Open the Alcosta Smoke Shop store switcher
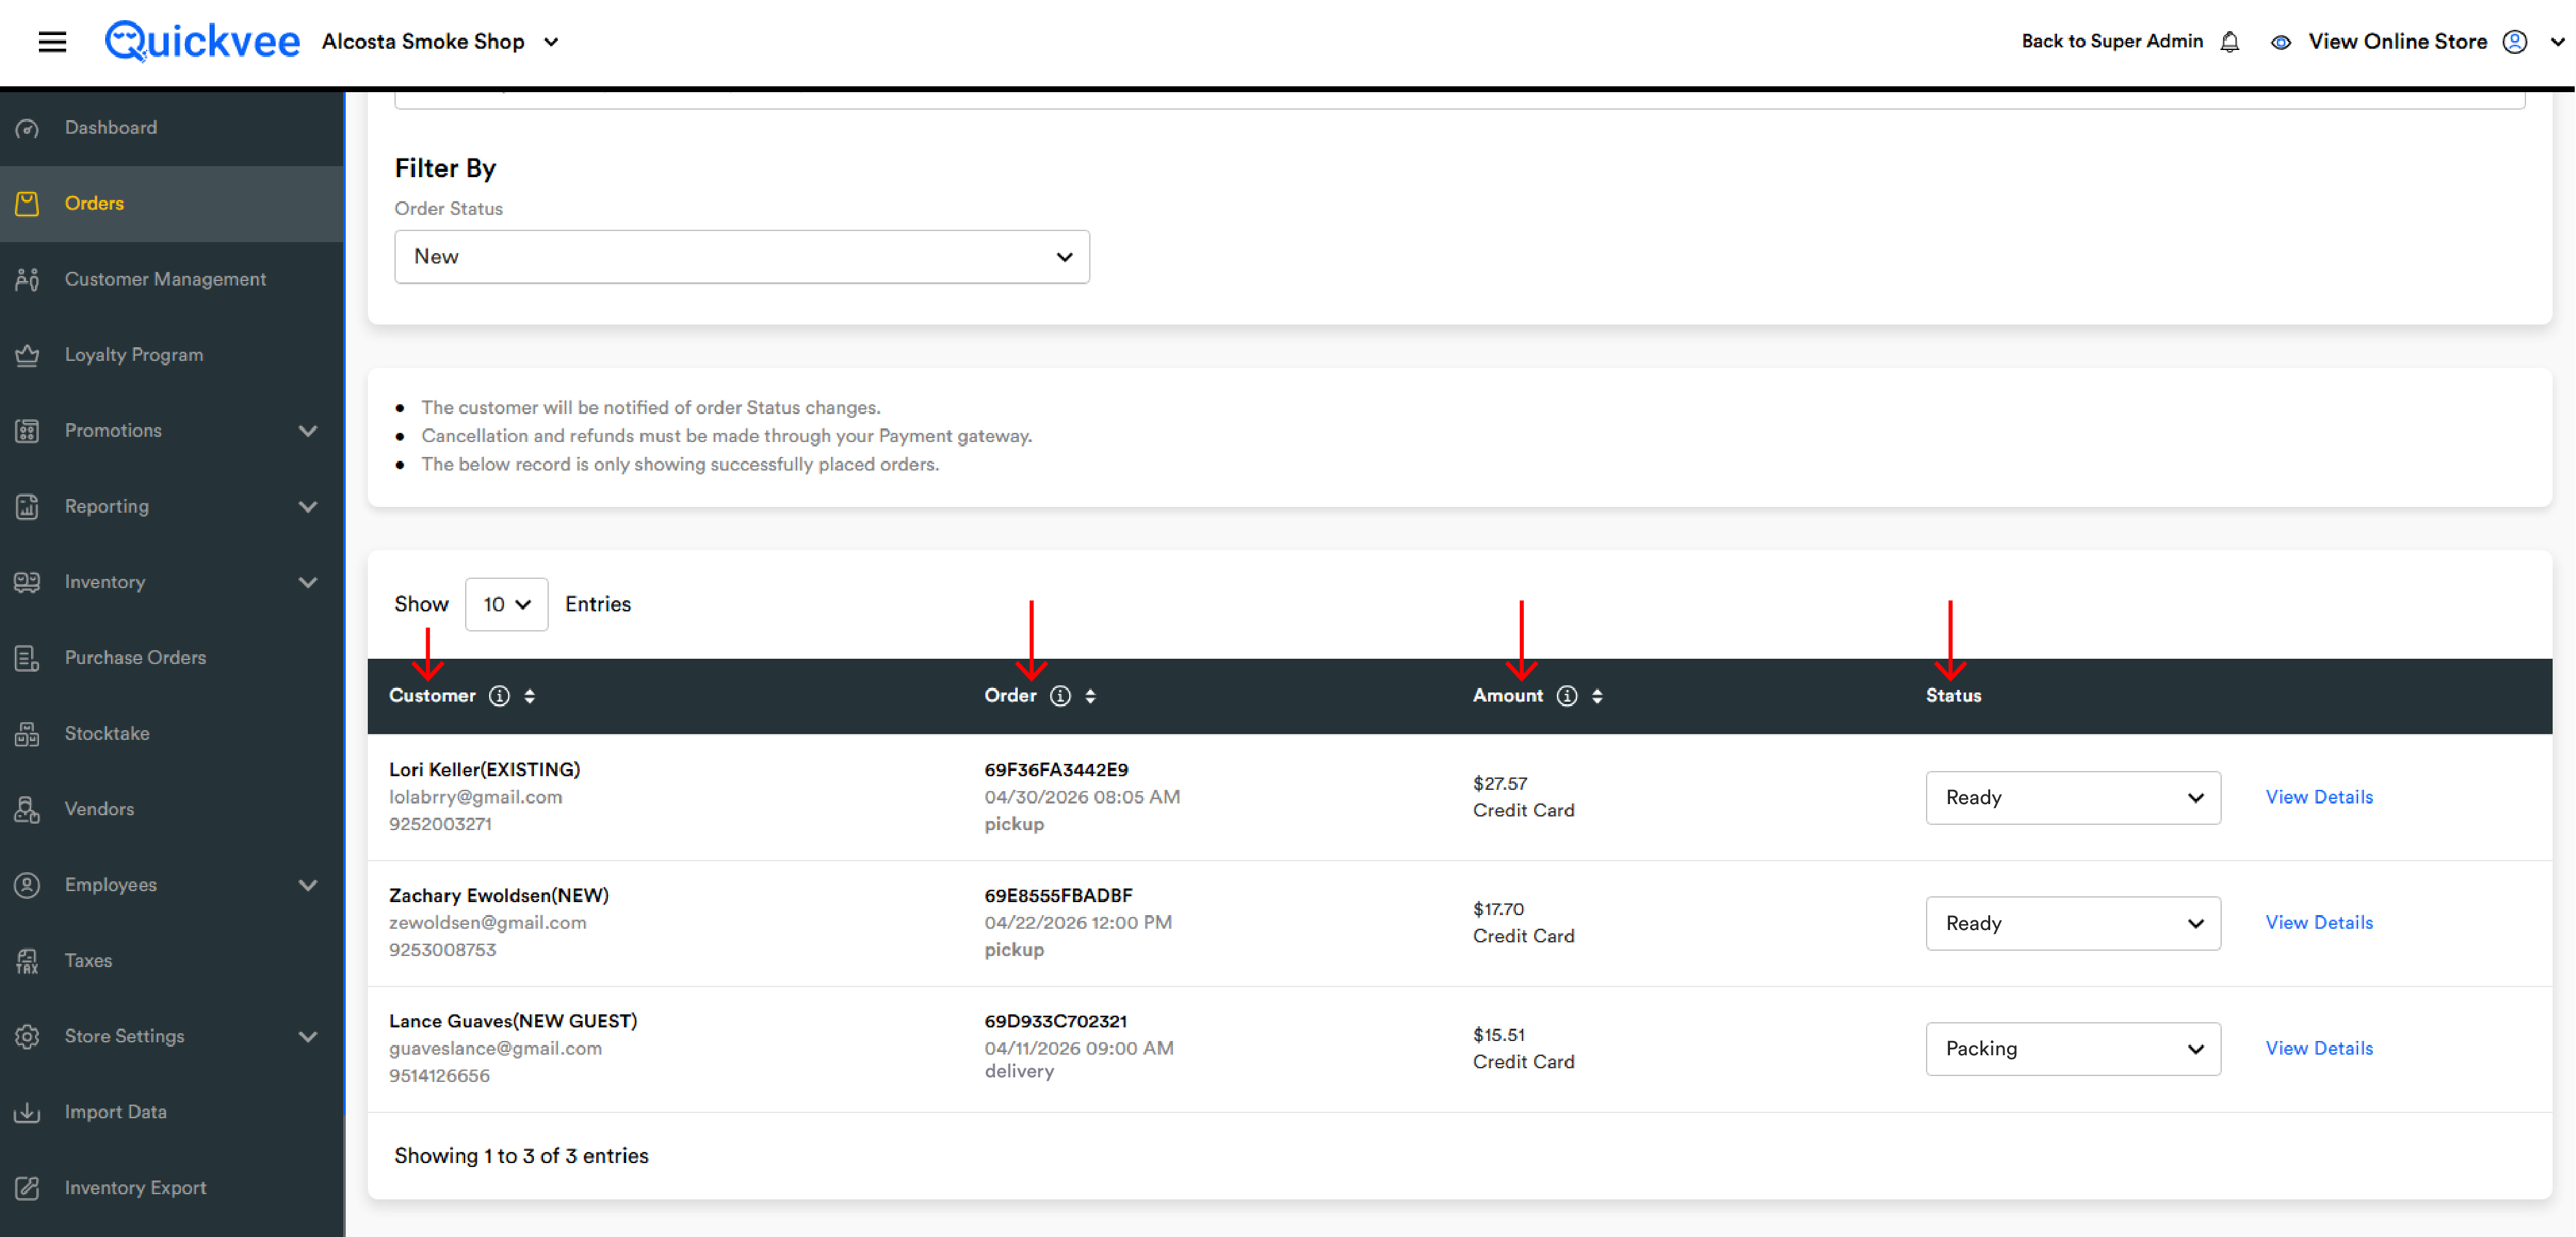The height and width of the screenshot is (1237, 2576). click(x=440, y=42)
